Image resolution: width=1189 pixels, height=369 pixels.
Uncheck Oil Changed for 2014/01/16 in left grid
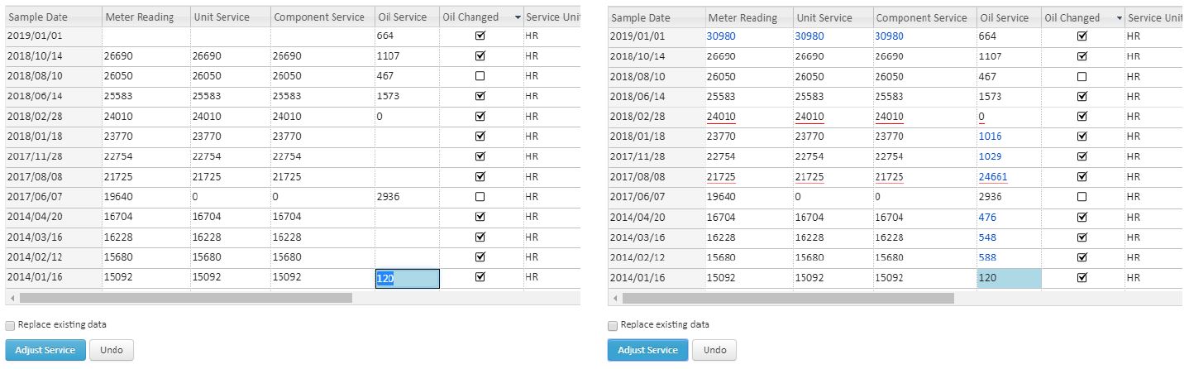point(480,277)
